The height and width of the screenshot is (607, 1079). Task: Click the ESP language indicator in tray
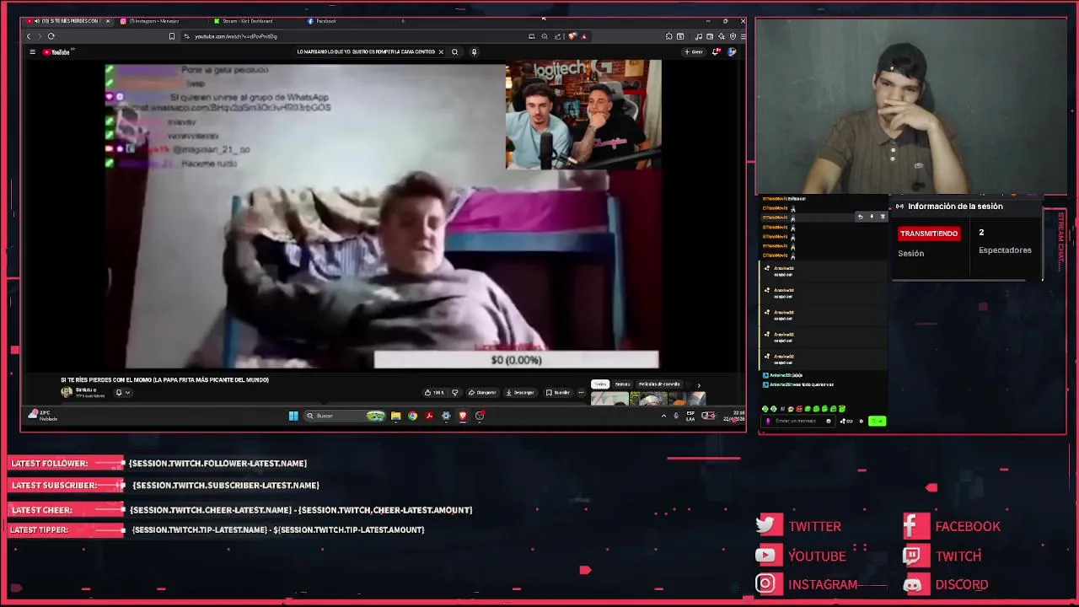coord(690,416)
